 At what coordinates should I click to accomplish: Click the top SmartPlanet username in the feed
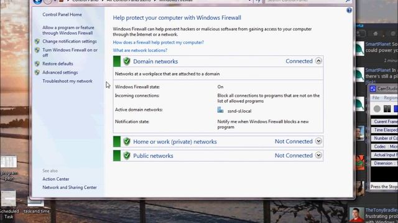(378, 44)
